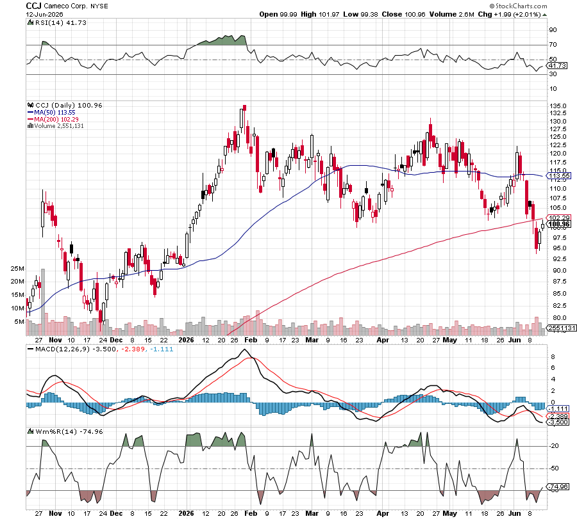Click the 2026 label on the bottom date axis
Image resolution: width=577 pixels, height=519 pixels.
click(186, 513)
